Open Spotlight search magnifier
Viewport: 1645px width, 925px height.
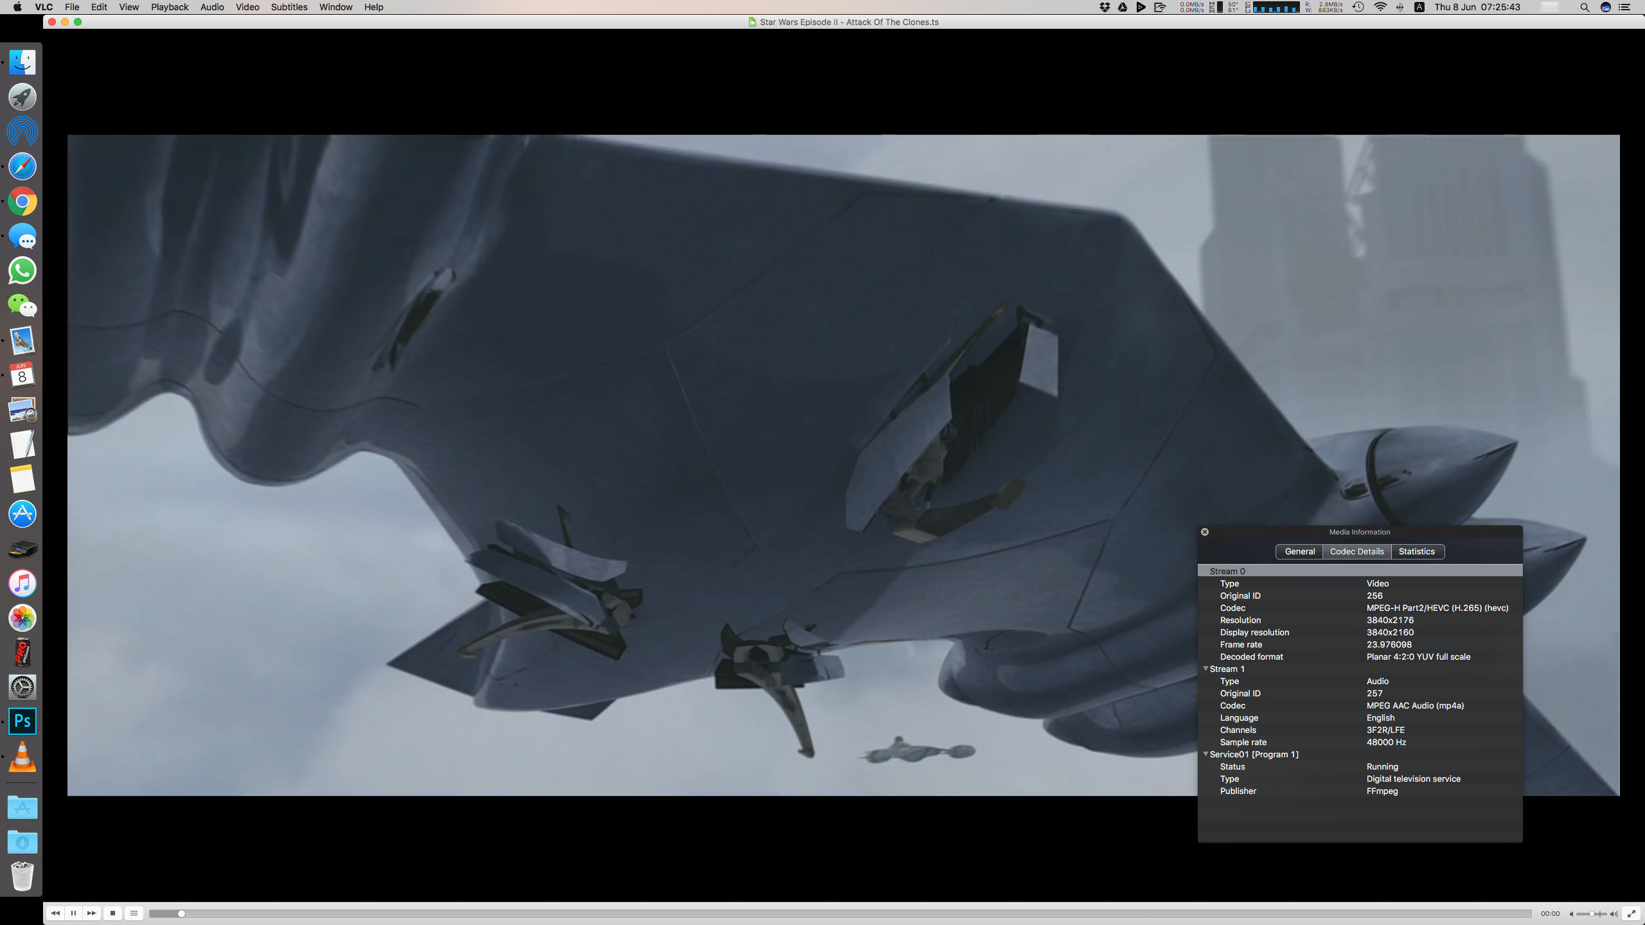[1585, 7]
